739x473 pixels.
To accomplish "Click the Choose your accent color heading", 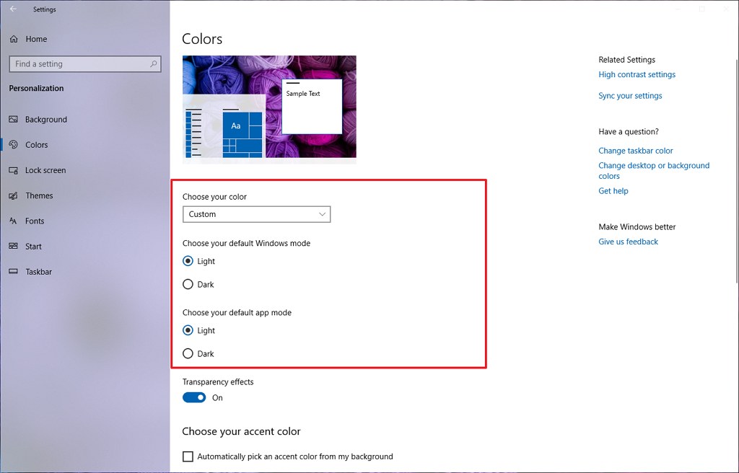I will (x=241, y=431).
